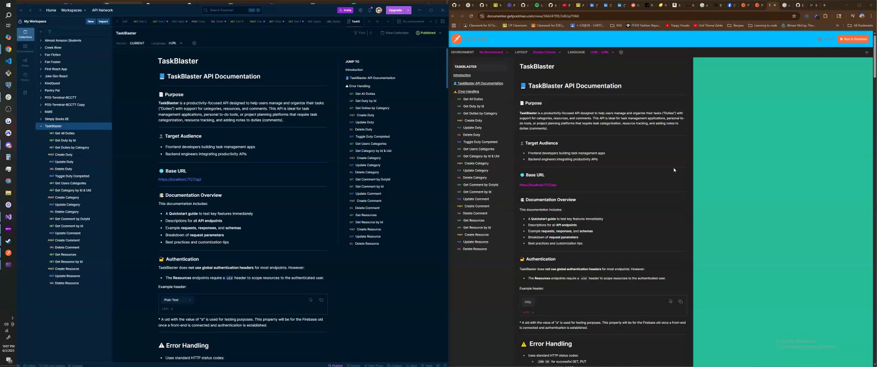Toggle word wrap in Plain Text snippet
Viewport: 877px width, 367px height.
pos(311,300)
